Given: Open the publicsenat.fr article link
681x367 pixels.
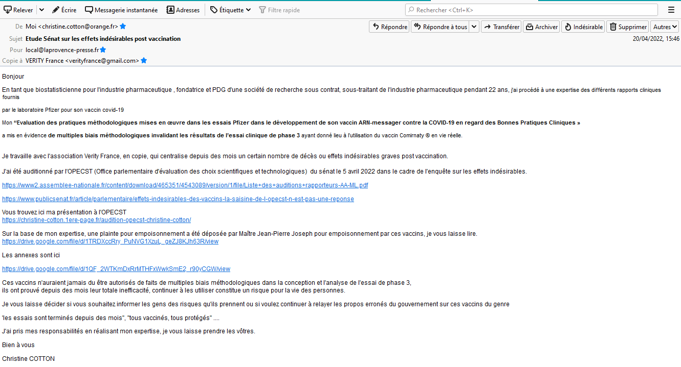Looking at the screenshot, I should pos(178,199).
